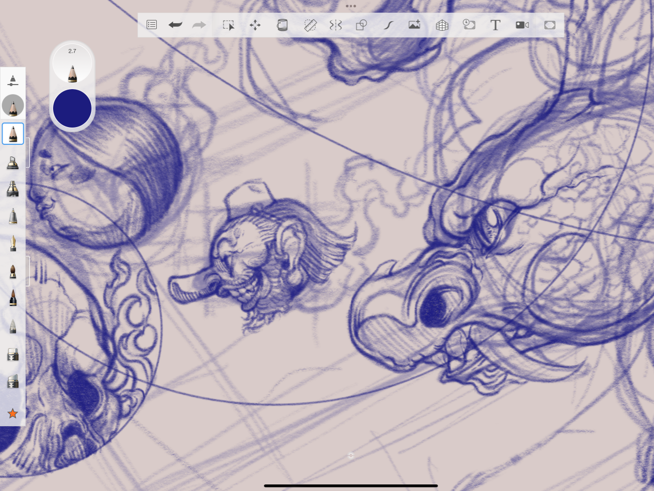Screen dimensions: 654x491
Task: Open the dark blue color swatch
Action: pos(72,108)
